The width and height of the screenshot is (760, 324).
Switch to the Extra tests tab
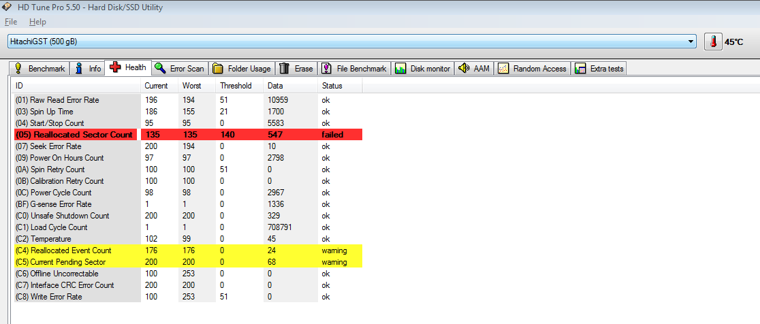tap(599, 68)
